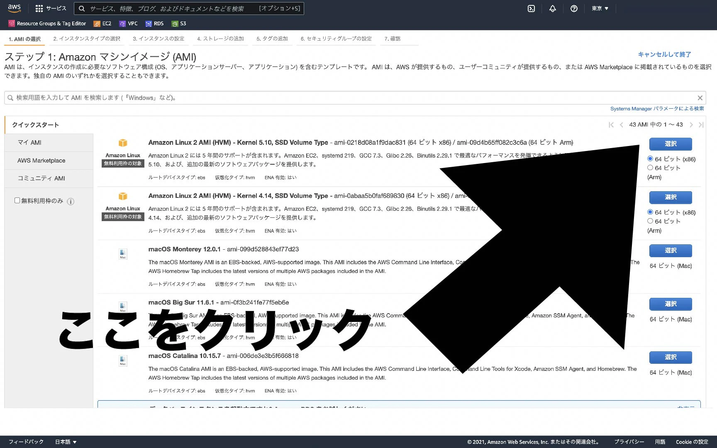717x448 pixels.
Task: Switch to the 7. 確認 step tab
Action: (x=392, y=39)
